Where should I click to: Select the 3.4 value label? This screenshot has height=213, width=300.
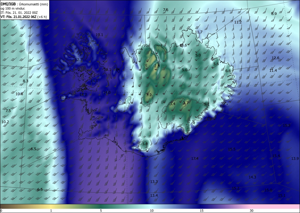tap(172, 104)
